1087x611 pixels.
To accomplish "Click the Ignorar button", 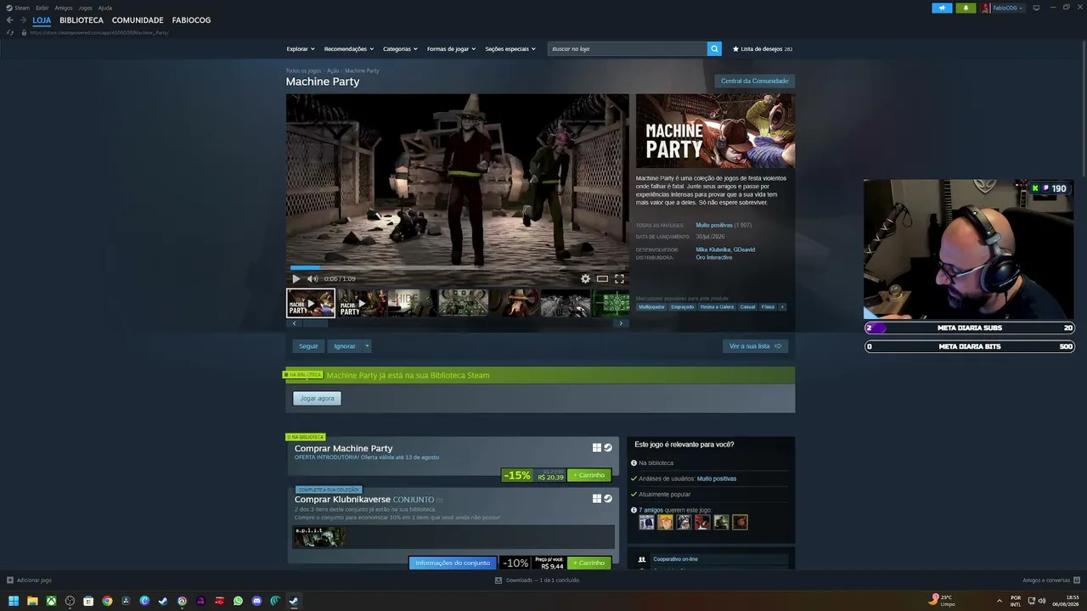I will 345,346.
